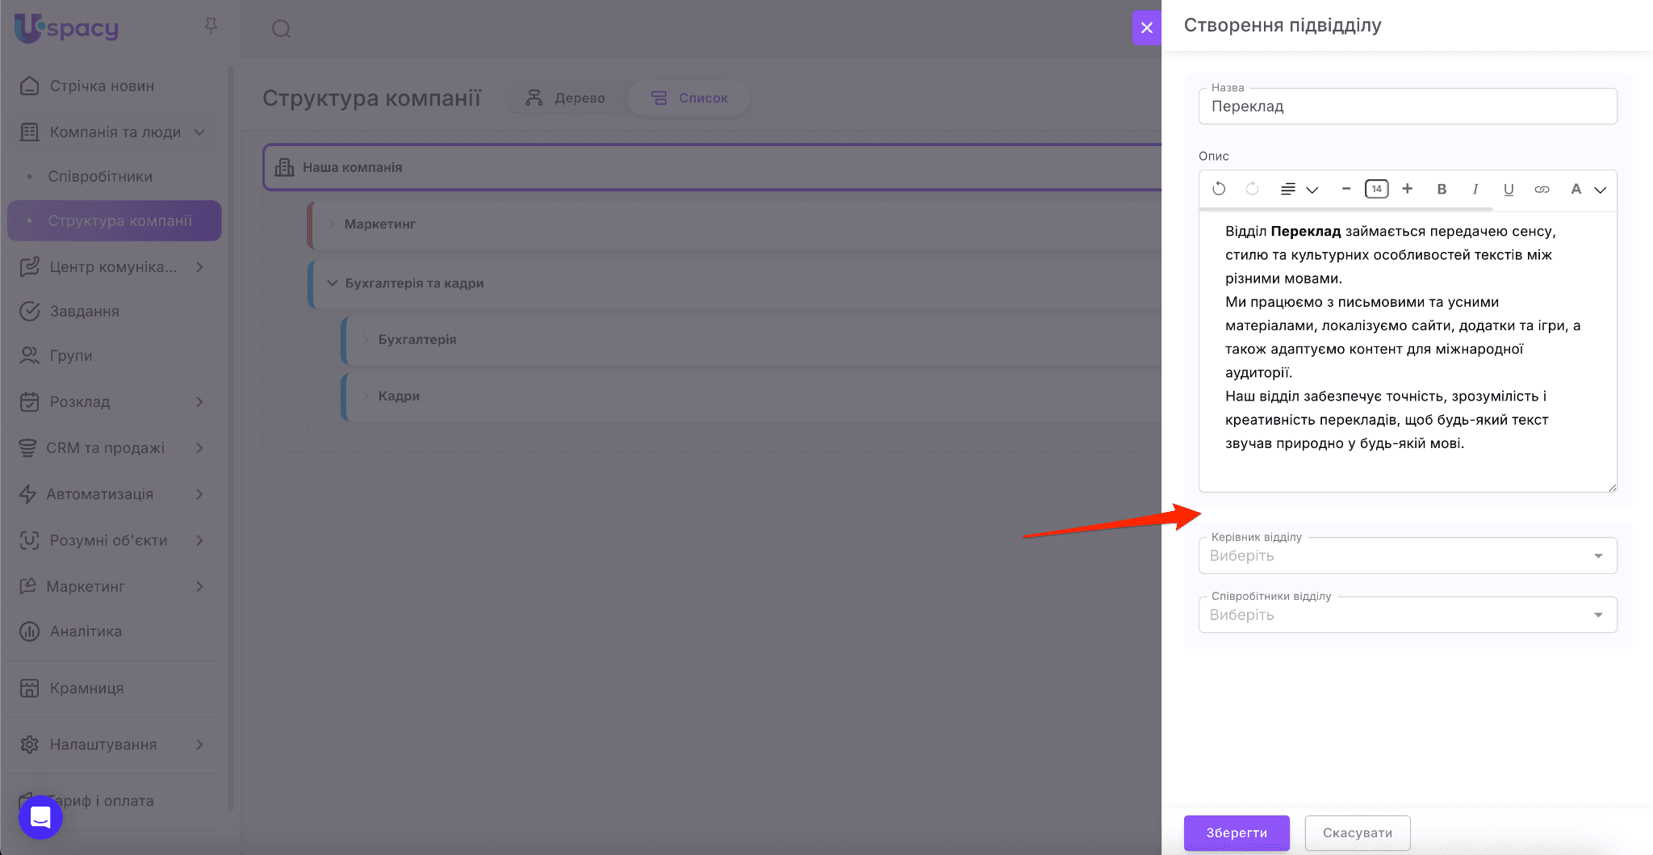Open the search icon in top bar
Screen dimensions: 1653x855
tap(281, 29)
